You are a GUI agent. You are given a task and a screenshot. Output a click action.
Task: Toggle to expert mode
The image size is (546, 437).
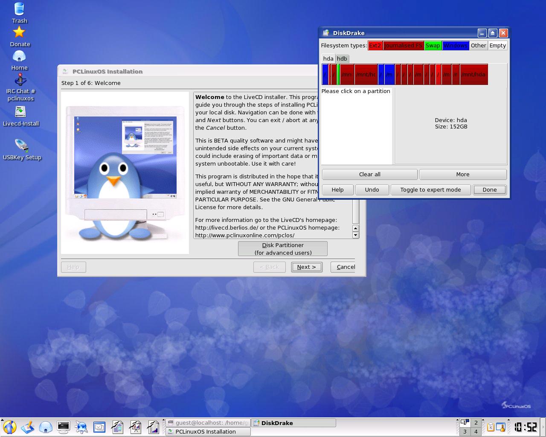tap(430, 189)
